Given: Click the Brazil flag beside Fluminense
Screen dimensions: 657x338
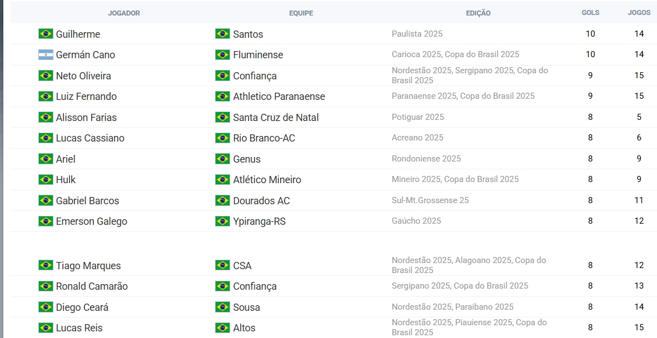Looking at the screenshot, I should pos(222,55).
